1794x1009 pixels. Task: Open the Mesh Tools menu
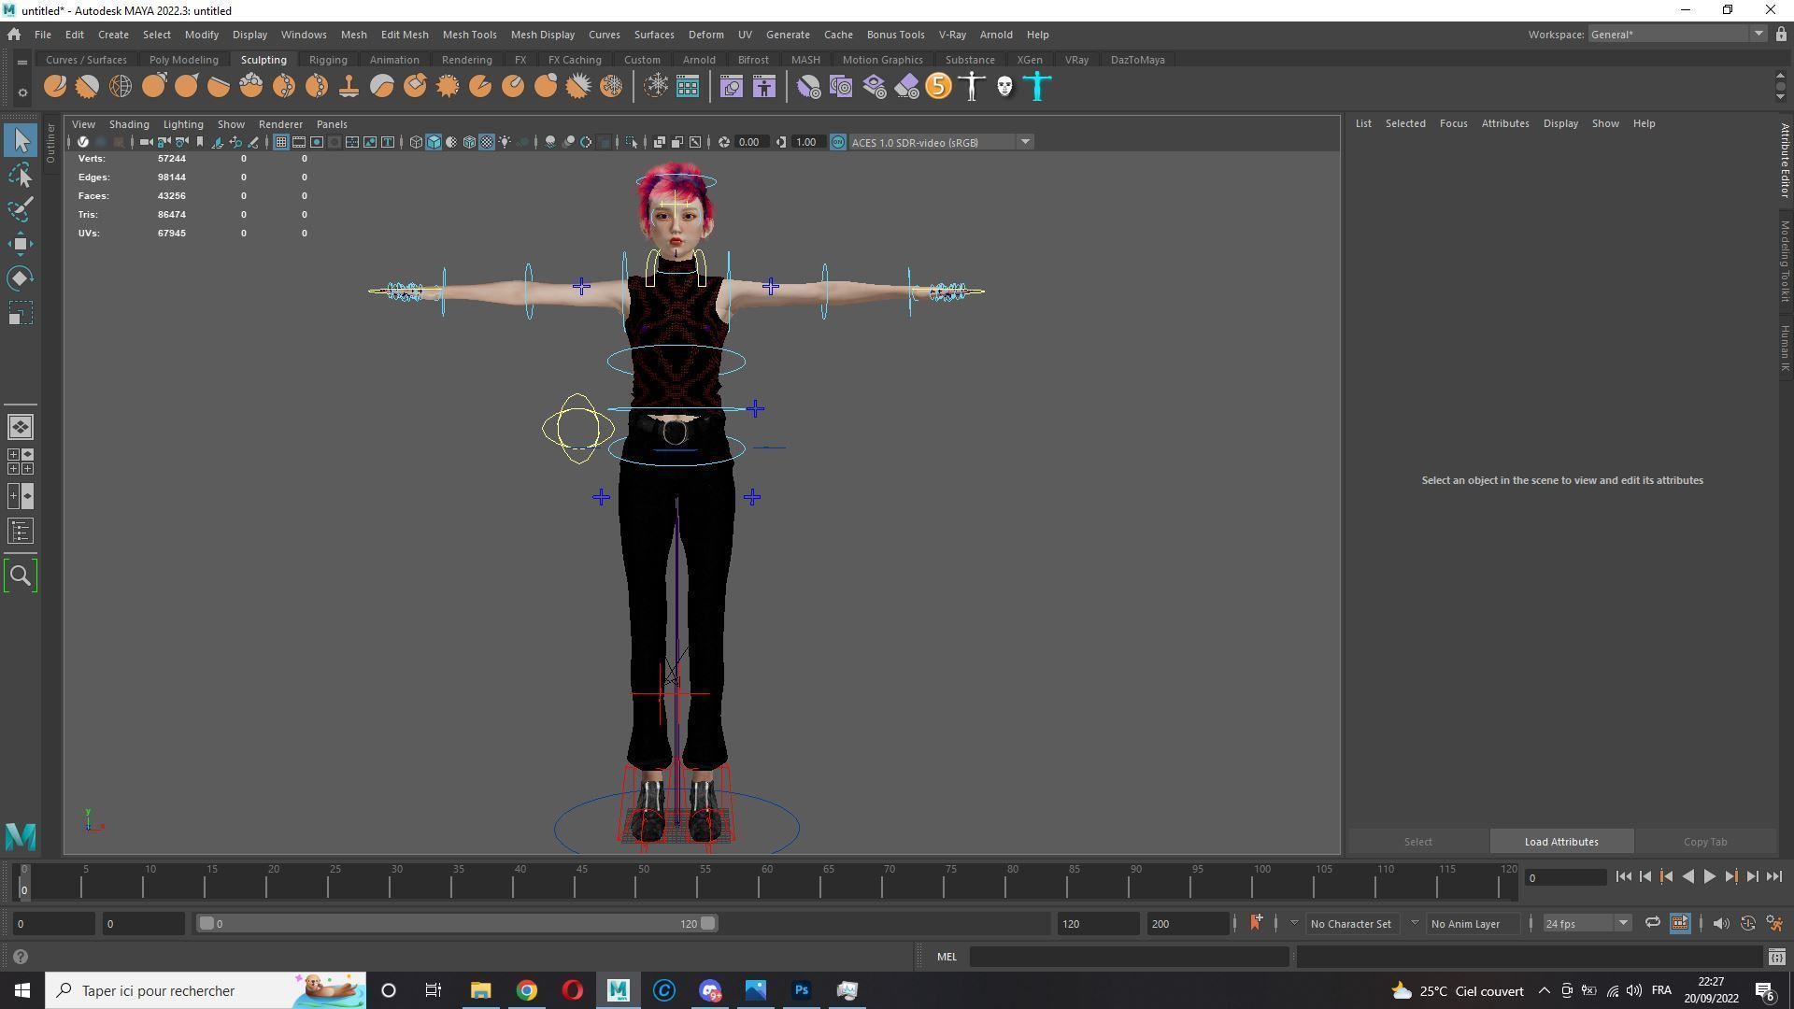click(469, 35)
